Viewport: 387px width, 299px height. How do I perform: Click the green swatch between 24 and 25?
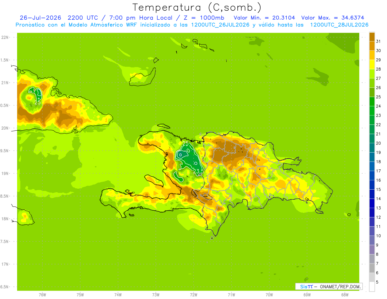372,101
